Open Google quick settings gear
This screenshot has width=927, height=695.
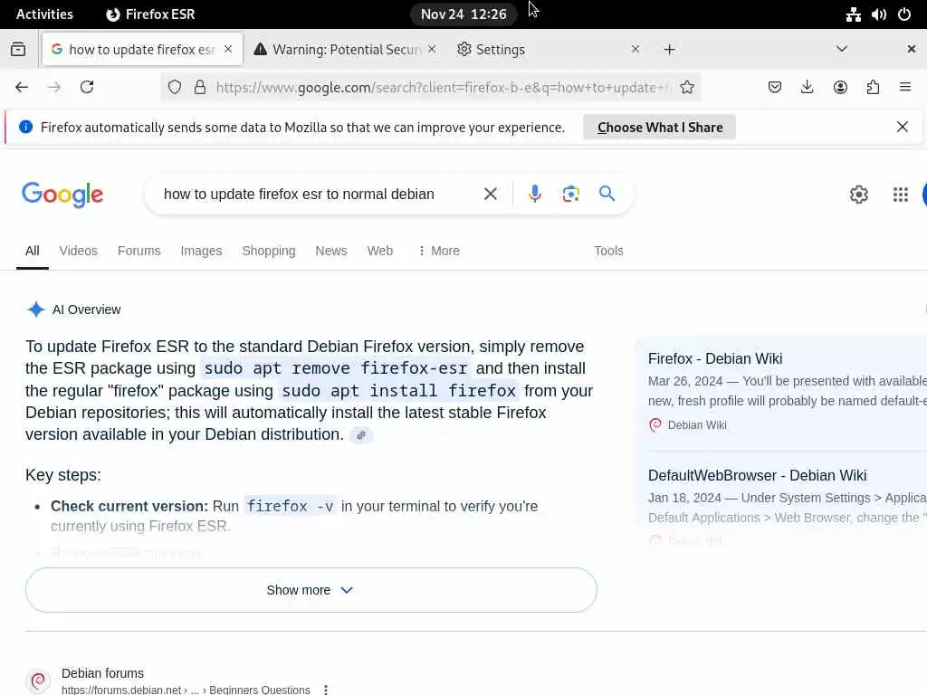point(858,195)
